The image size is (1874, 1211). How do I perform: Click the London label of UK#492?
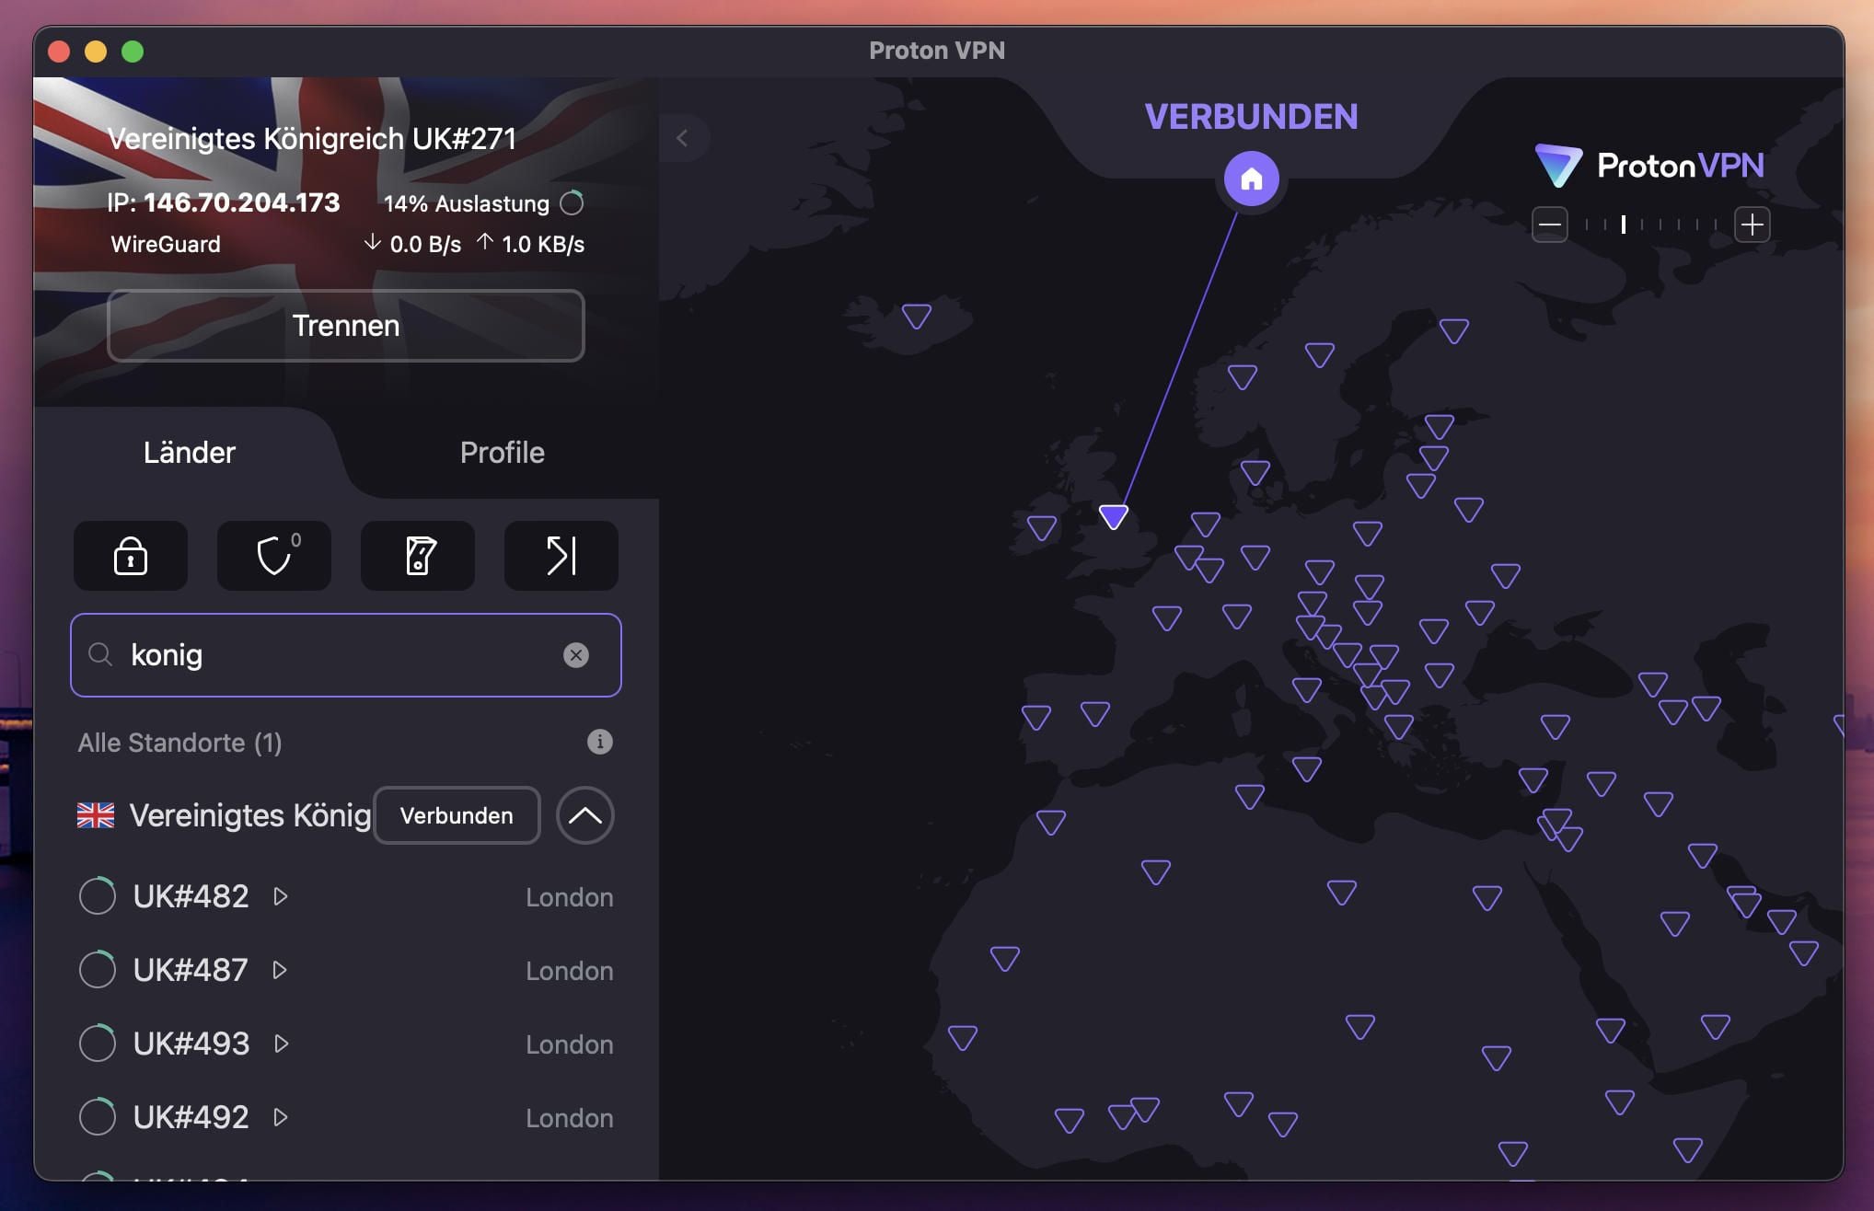click(570, 1118)
